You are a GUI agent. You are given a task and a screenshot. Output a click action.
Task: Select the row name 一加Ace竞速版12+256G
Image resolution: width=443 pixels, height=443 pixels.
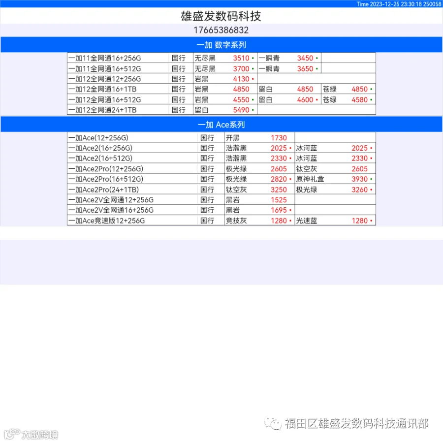tap(106, 221)
